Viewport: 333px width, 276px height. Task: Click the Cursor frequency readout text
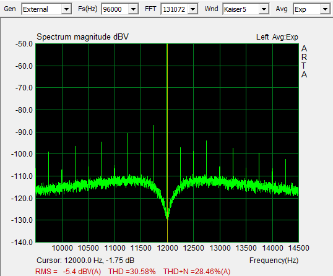pyautogui.click(x=85, y=261)
